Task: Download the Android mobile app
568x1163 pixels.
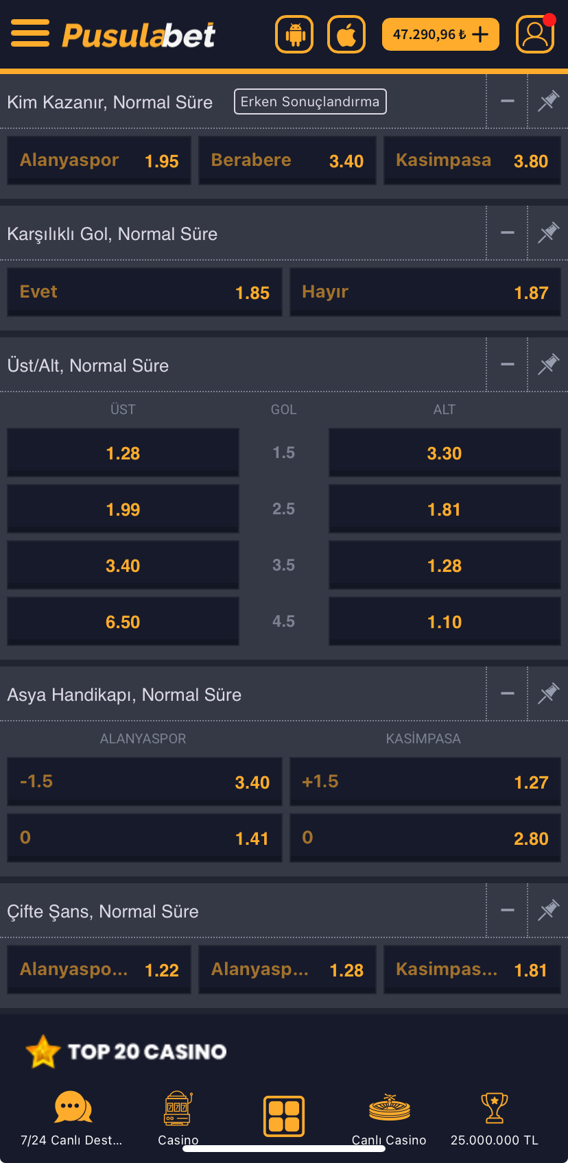Action: (294, 34)
